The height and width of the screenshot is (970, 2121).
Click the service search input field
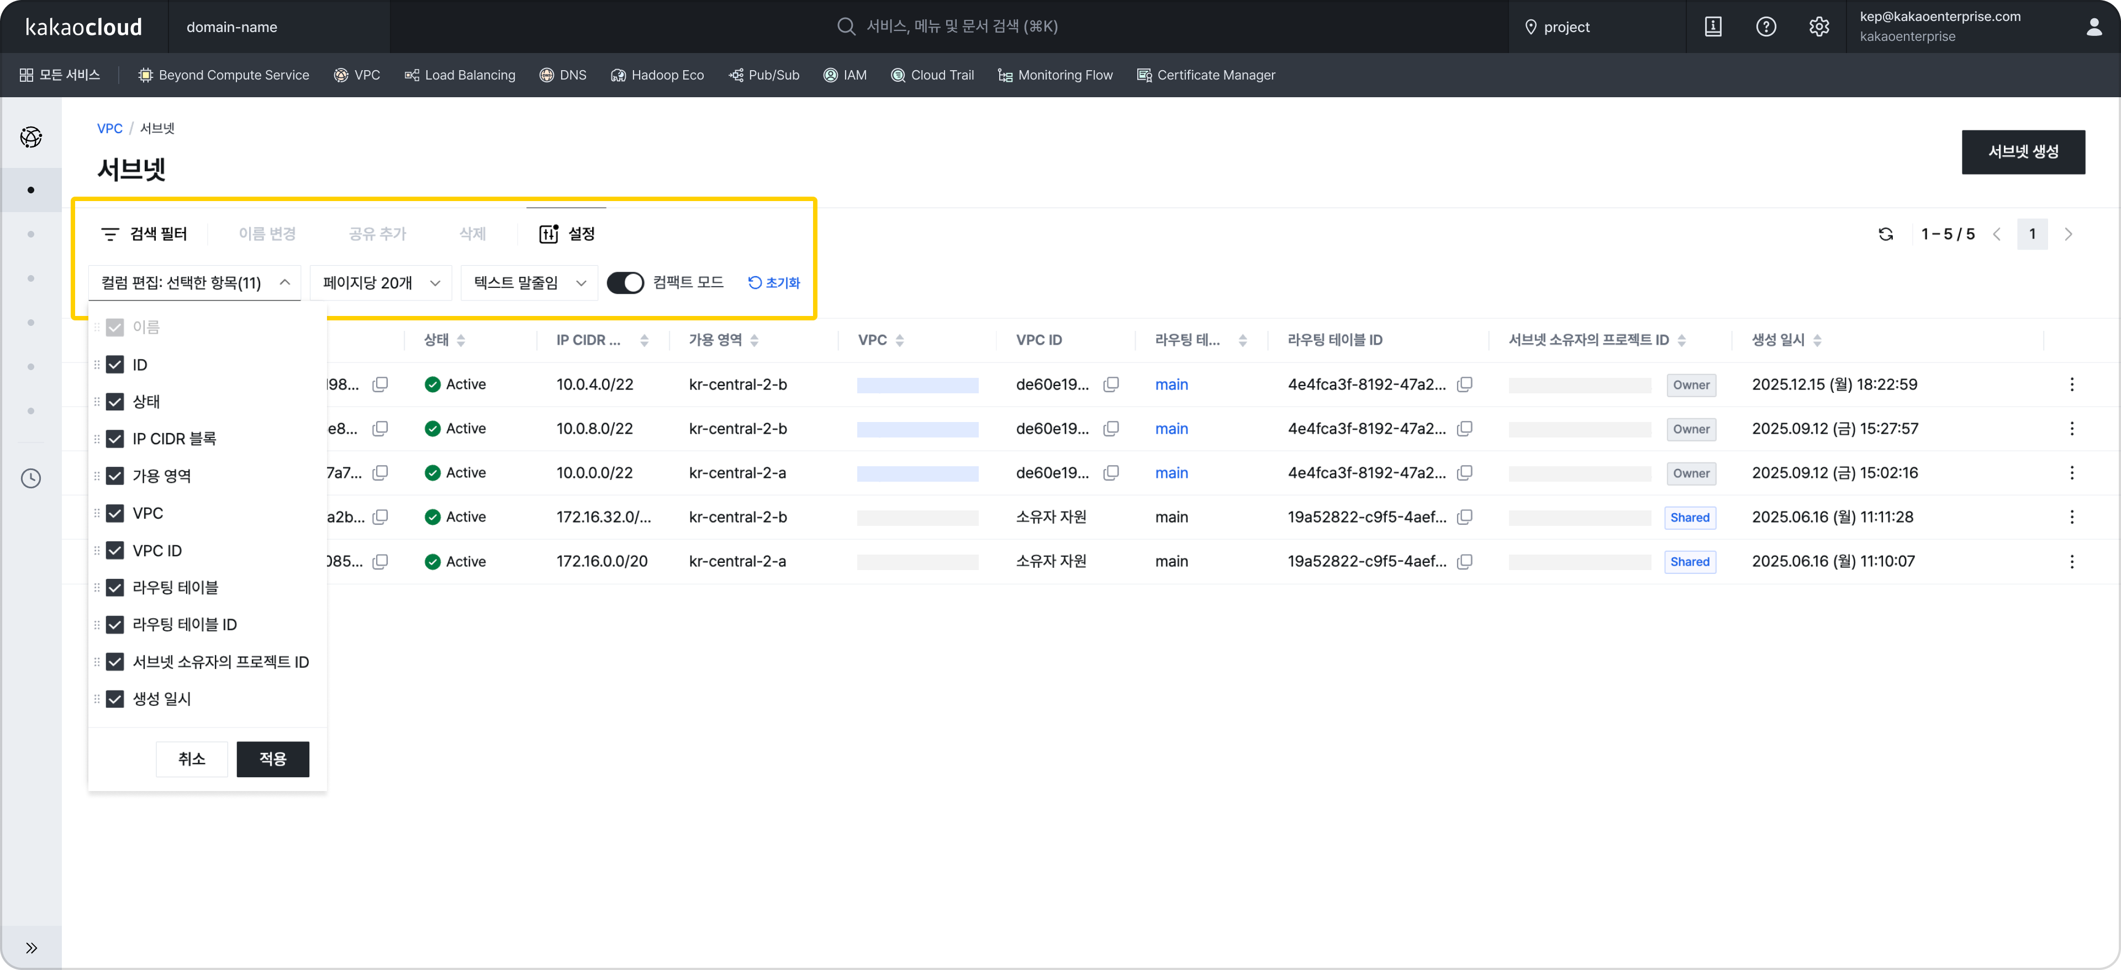tap(960, 27)
